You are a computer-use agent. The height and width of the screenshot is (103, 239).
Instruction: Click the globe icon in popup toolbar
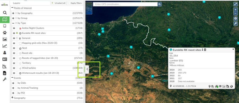click(232, 86)
